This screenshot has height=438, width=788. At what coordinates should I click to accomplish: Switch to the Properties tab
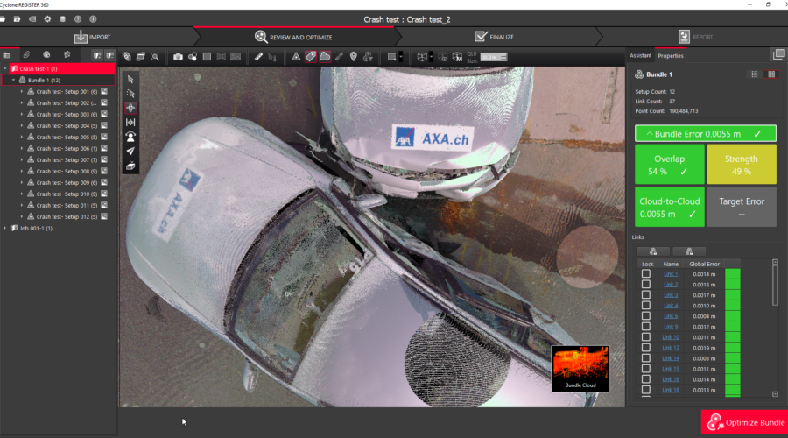(671, 56)
